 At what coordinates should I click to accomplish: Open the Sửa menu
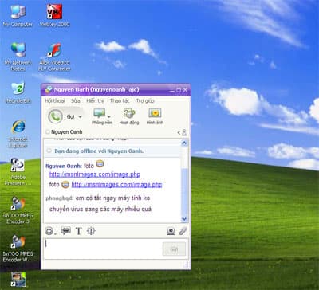pos(76,100)
